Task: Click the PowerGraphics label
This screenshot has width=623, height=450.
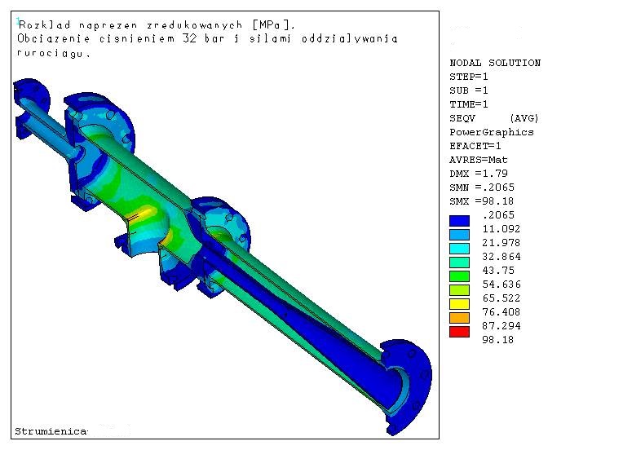Action: click(x=492, y=132)
